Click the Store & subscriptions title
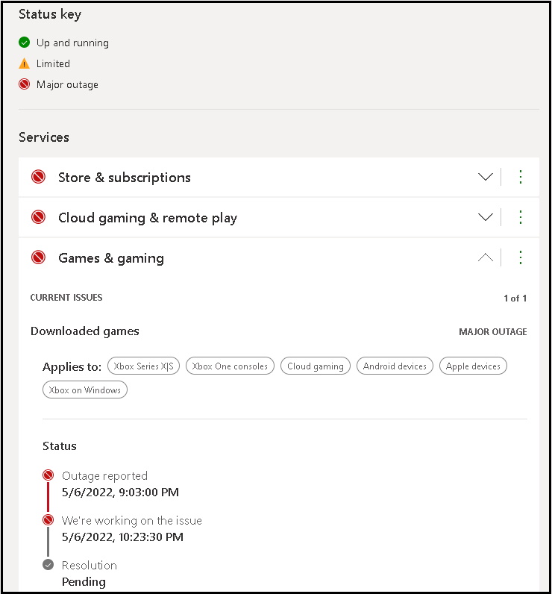552x594 pixels. (124, 178)
